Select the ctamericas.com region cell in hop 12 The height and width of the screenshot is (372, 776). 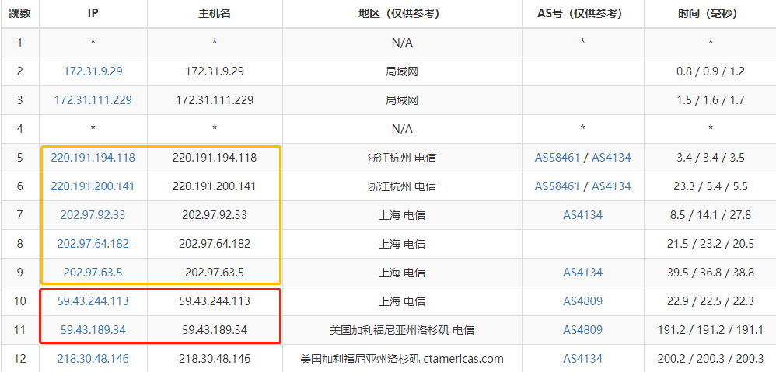(x=402, y=359)
